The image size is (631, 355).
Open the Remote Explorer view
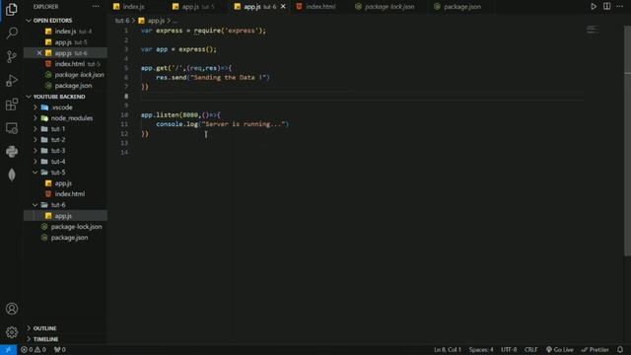(x=12, y=128)
